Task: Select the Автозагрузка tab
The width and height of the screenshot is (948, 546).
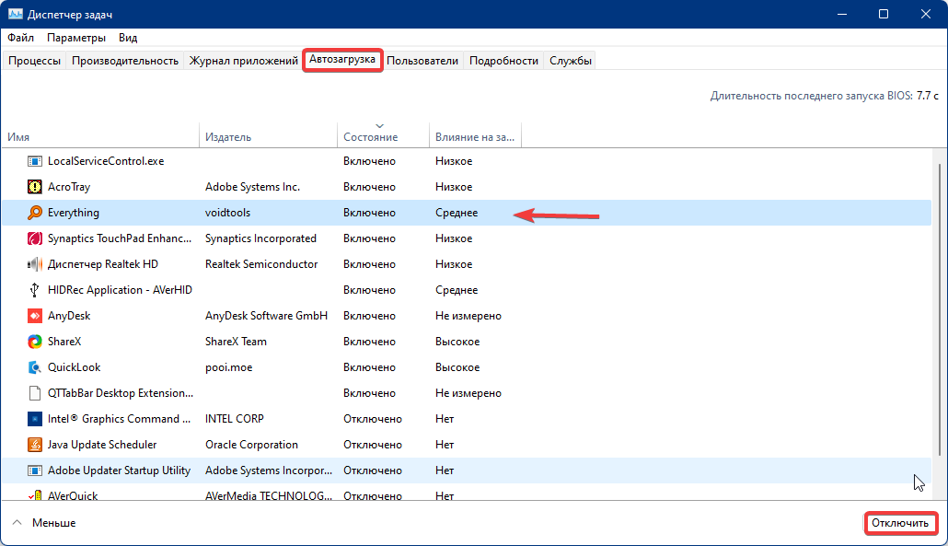Action: [342, 60]
